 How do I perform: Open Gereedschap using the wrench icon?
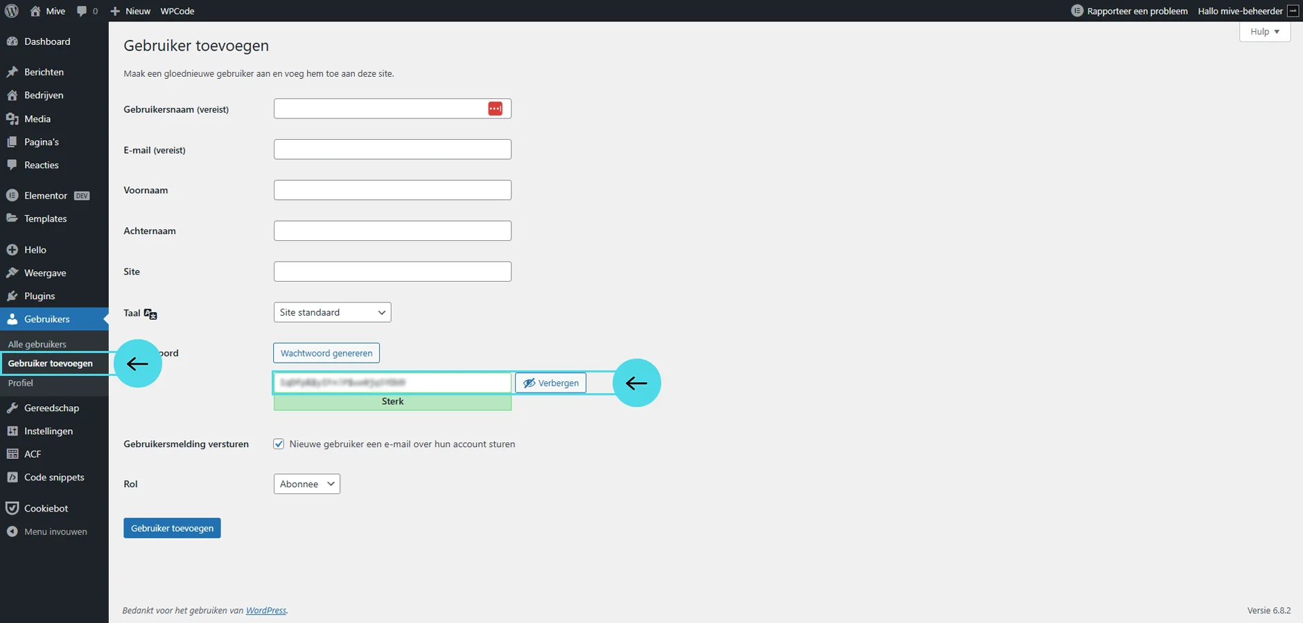(x=12, y=408)
